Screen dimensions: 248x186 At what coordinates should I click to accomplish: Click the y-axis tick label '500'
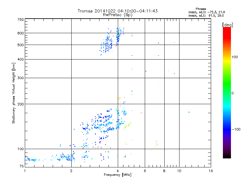[20, 45]
